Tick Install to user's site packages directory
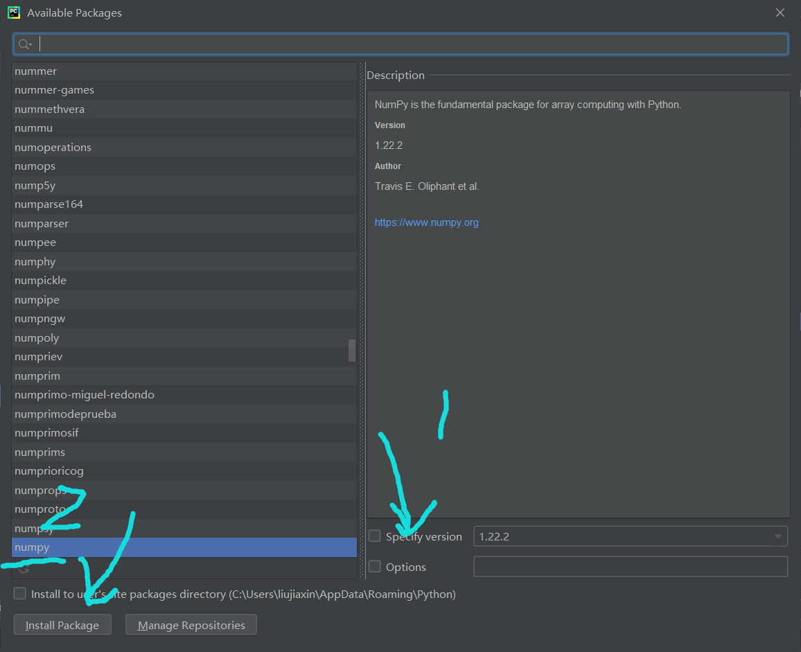The width and height of the screenshot is (801, 652). pos(20,593)
